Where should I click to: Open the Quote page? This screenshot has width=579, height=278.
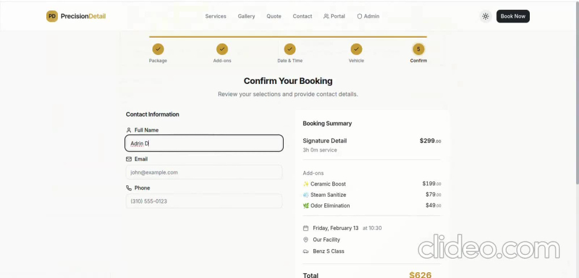[274, 16]
